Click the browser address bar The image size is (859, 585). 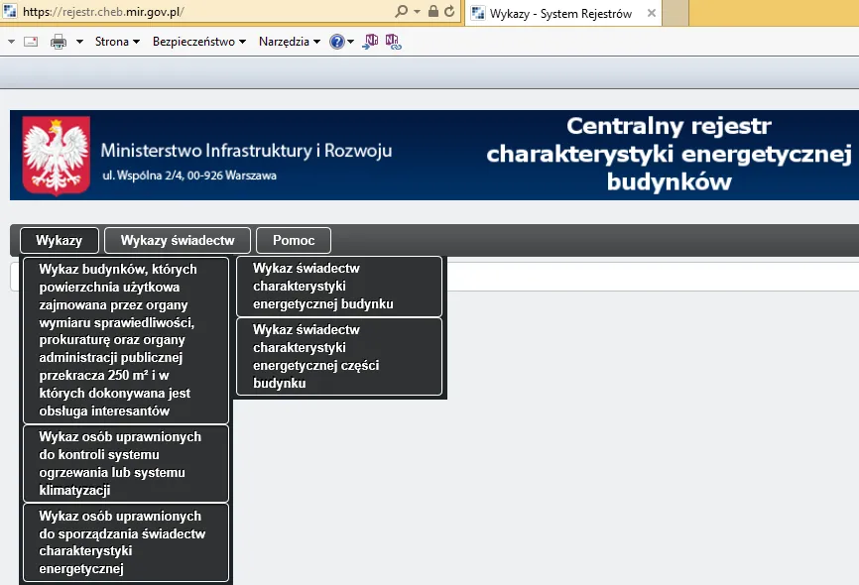(x=198, y=11)
